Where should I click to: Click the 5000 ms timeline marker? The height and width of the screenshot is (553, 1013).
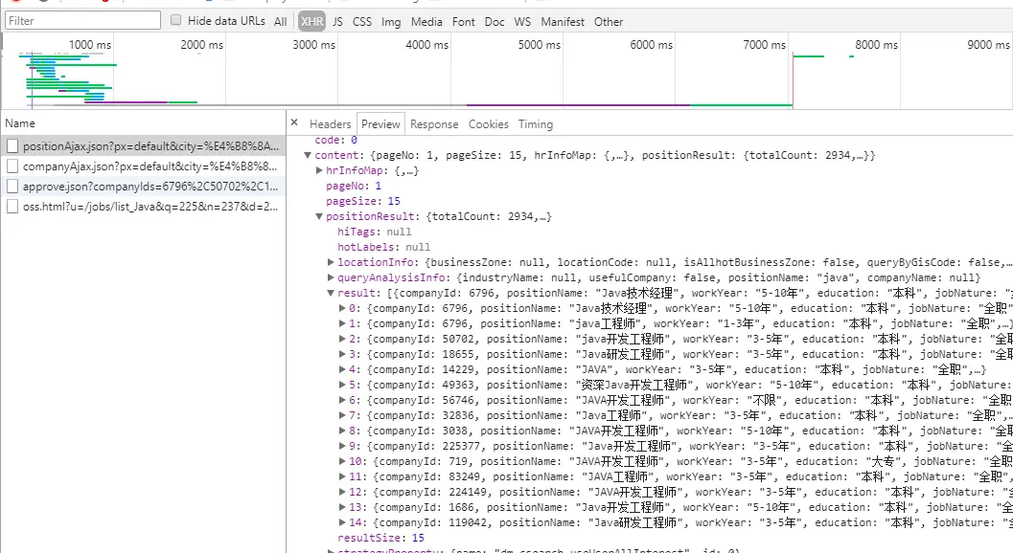click(x=539, y=45)
